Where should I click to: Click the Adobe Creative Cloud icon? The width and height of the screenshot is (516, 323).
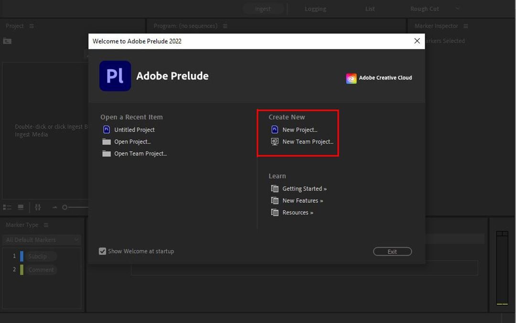[351, 78]
